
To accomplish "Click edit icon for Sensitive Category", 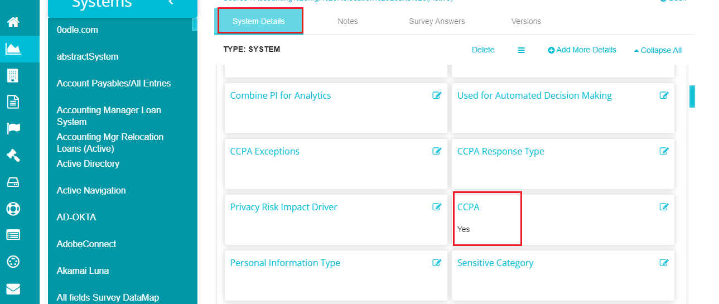I will tap(664, 263).
